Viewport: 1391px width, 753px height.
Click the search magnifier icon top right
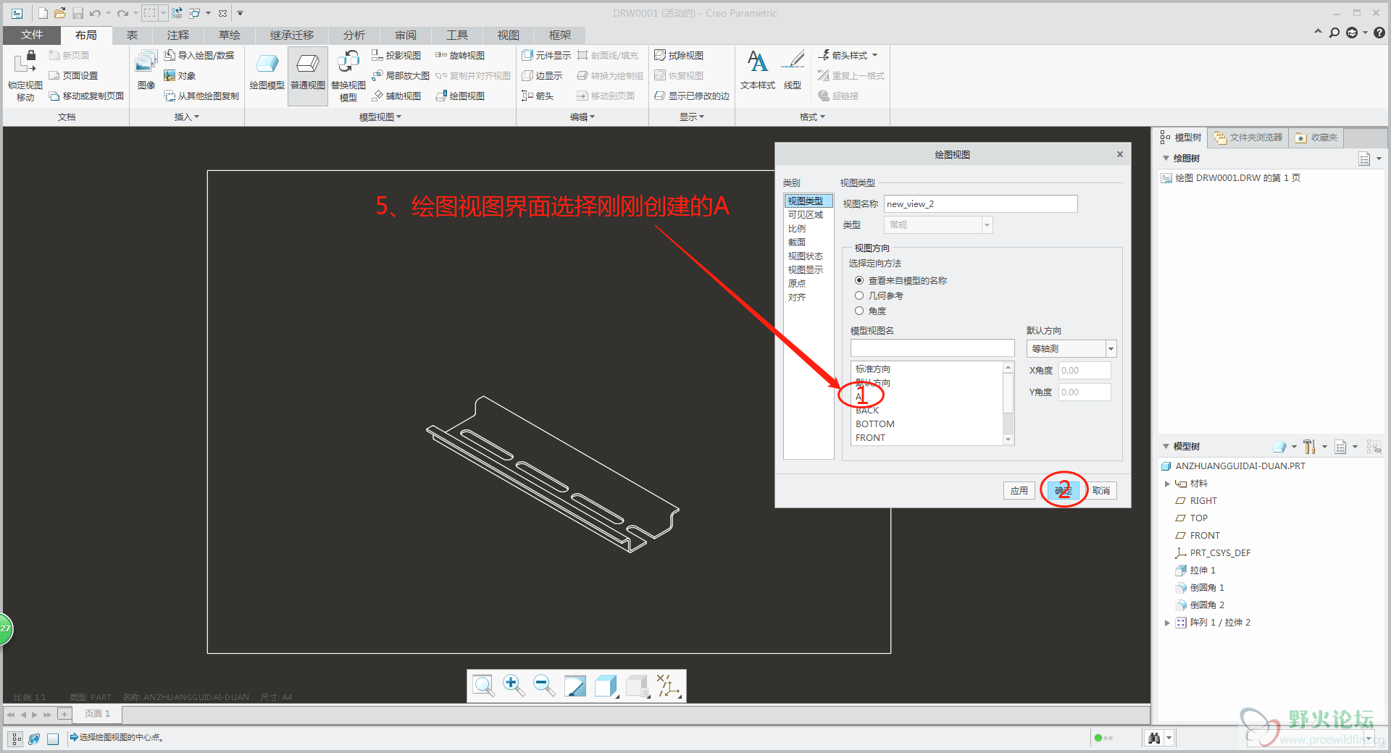point(1334,33)
